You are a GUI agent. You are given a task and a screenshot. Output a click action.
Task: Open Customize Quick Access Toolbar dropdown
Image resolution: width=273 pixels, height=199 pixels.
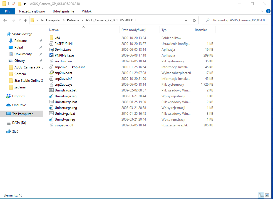tap(24, 4)
